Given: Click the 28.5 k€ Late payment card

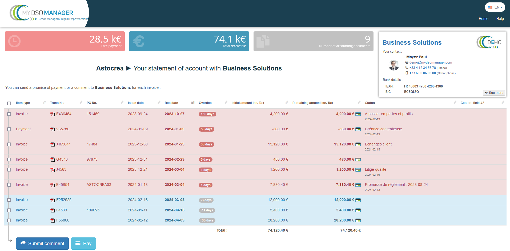Looking at the screenshot, I should coord(65,41).
